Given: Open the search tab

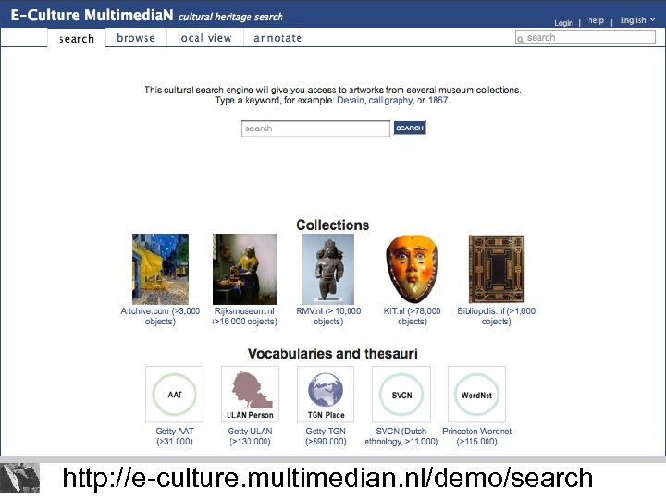Looking at the screenshot, I should click(x=77, y=38).
